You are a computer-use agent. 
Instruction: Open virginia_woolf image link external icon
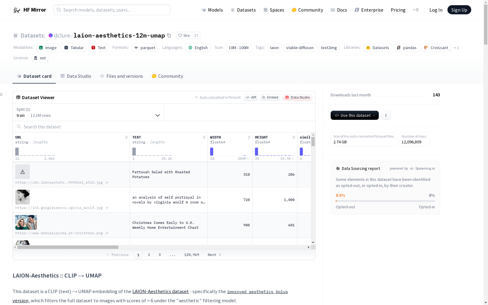tap(107, 208)
